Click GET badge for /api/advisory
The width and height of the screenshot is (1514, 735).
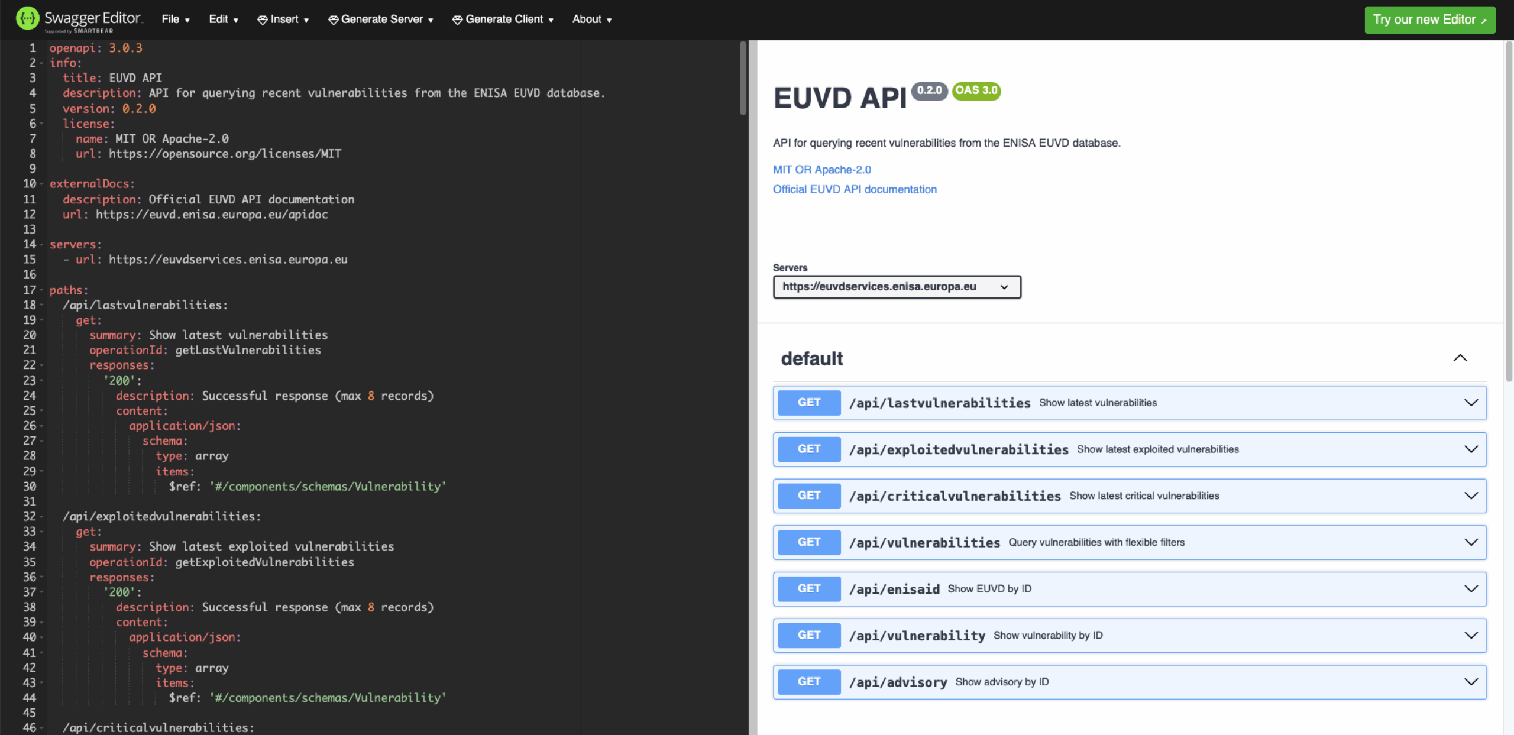click(x=808, y=682)
